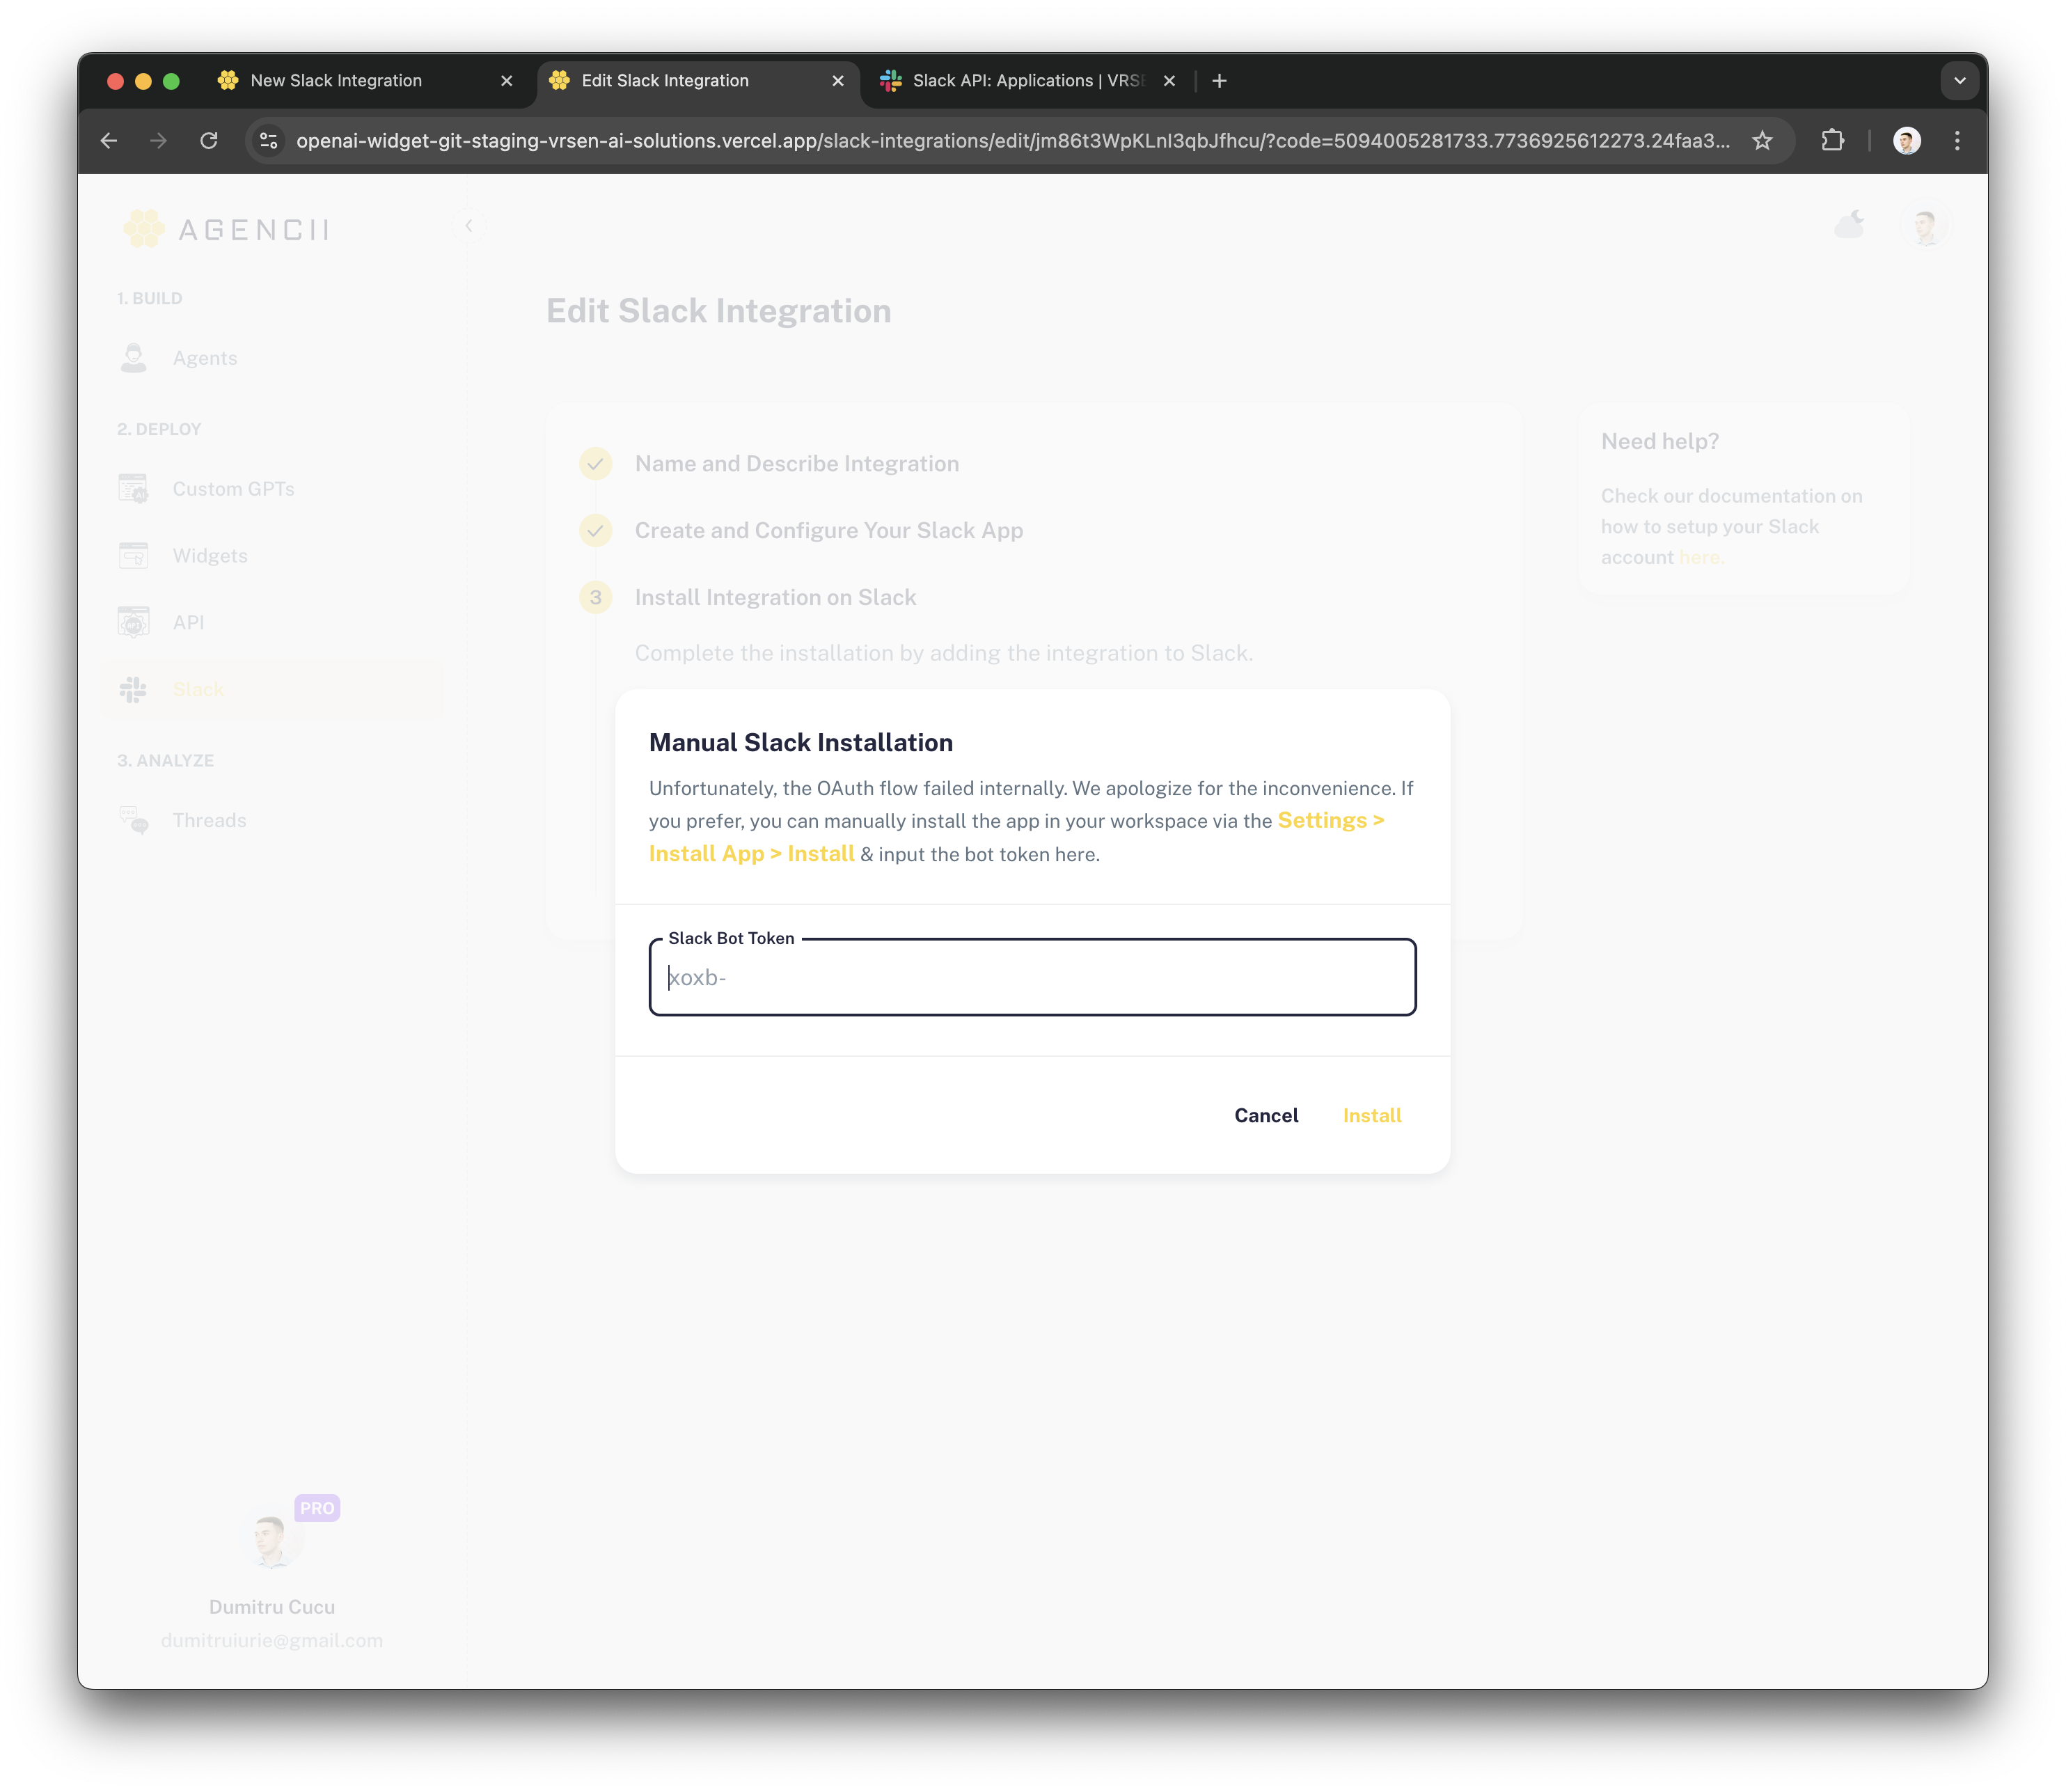The width and height of the screenshot is (2066, 1792).
Task: Switch to New Slack Integration tab
Action: coord(336,81)
